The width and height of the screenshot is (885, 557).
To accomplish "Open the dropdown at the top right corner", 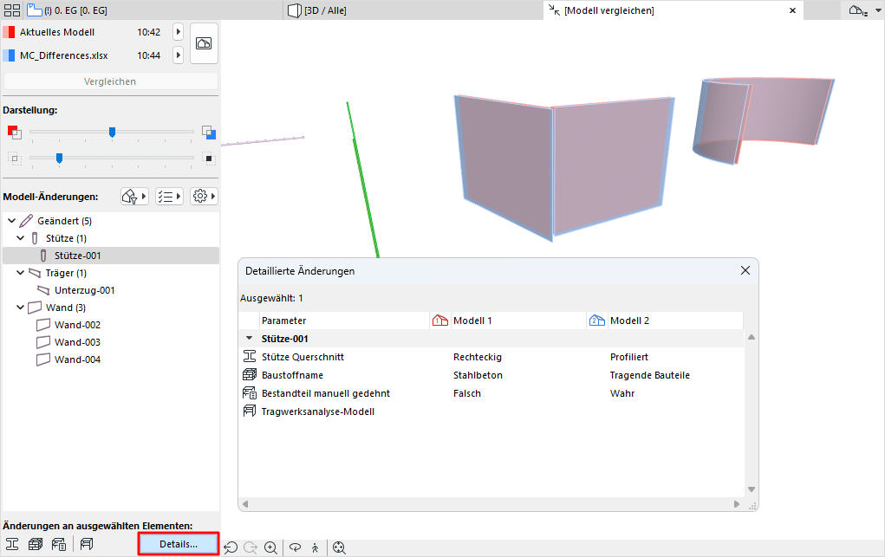I will 878,10.
